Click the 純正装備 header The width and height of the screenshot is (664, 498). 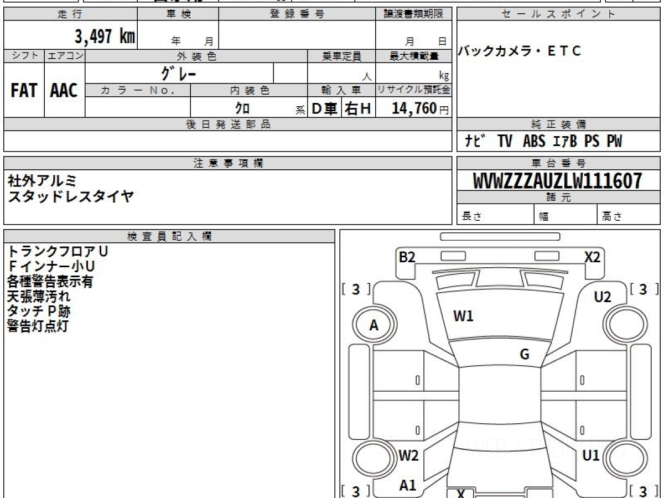558,124
